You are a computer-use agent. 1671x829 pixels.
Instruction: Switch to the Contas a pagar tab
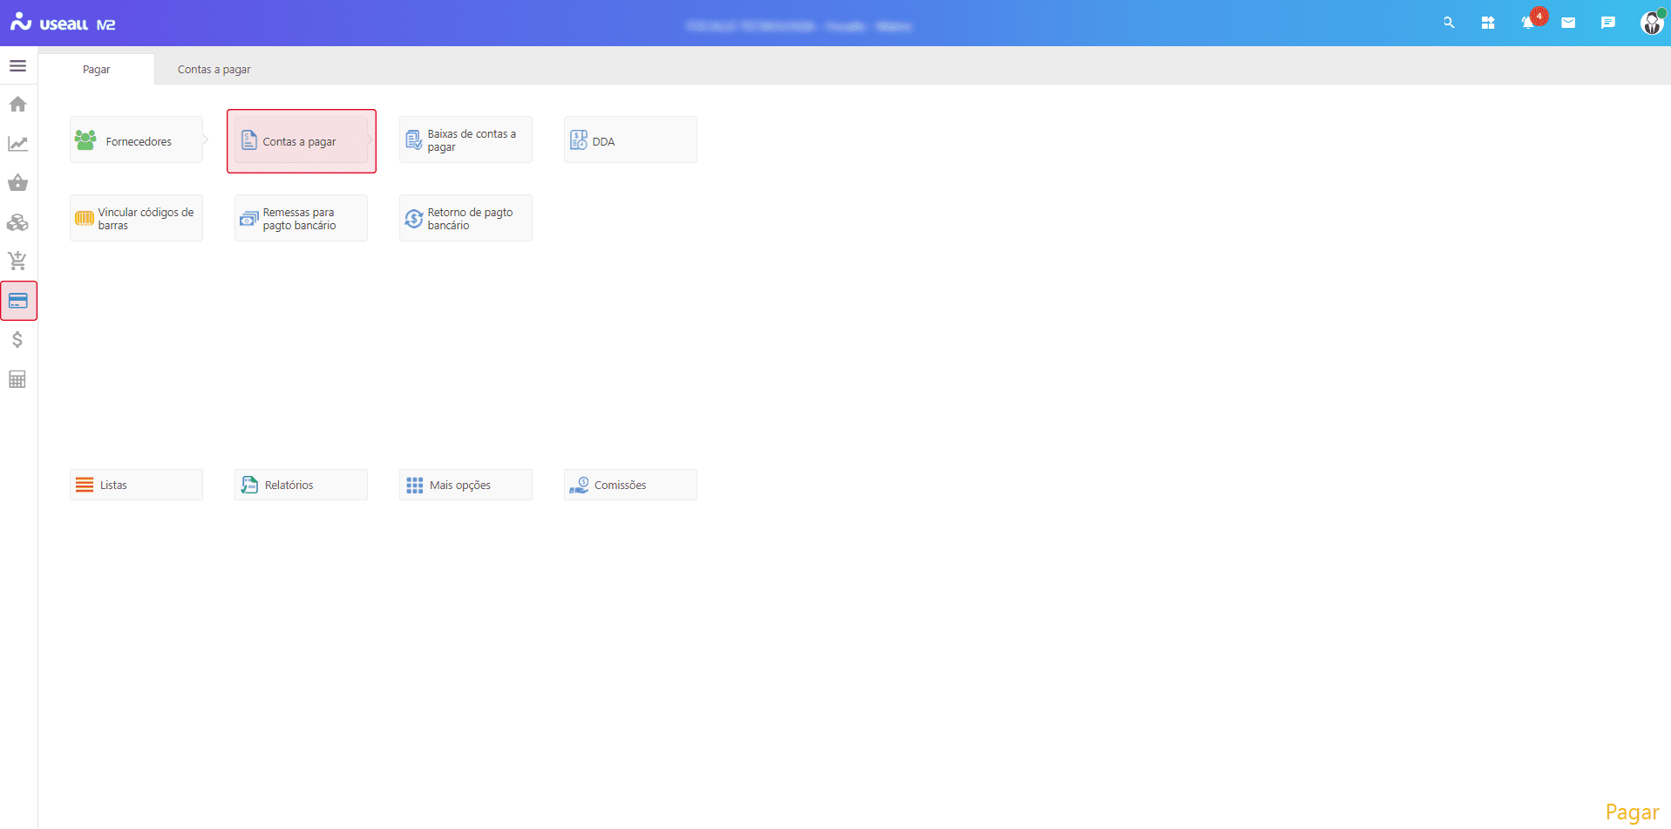coord(214,70)
